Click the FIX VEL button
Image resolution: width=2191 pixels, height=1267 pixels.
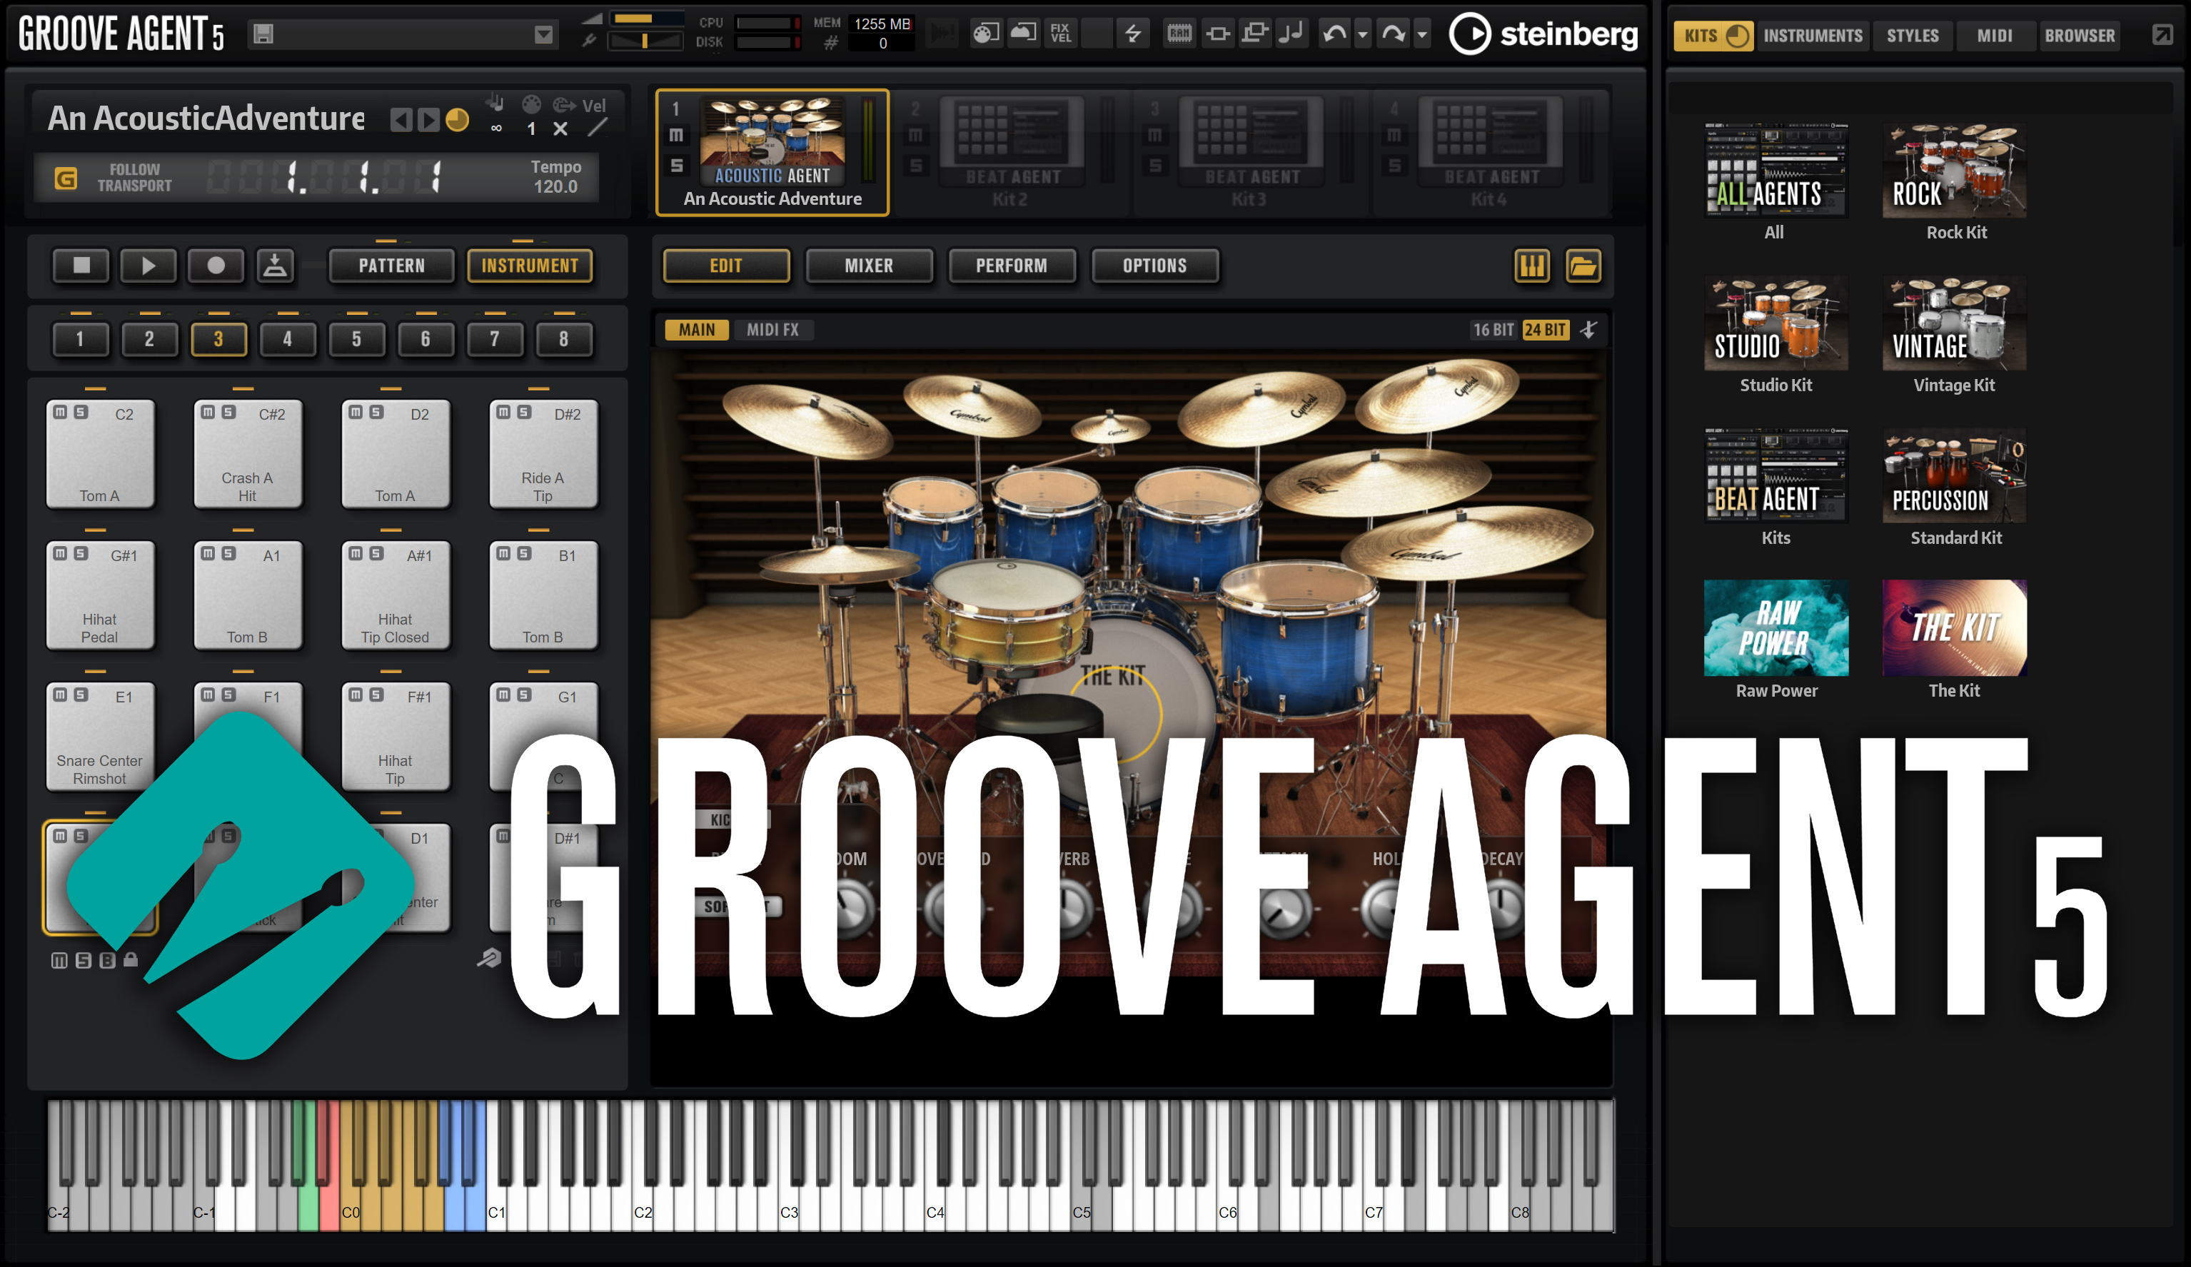point(1061,34)
